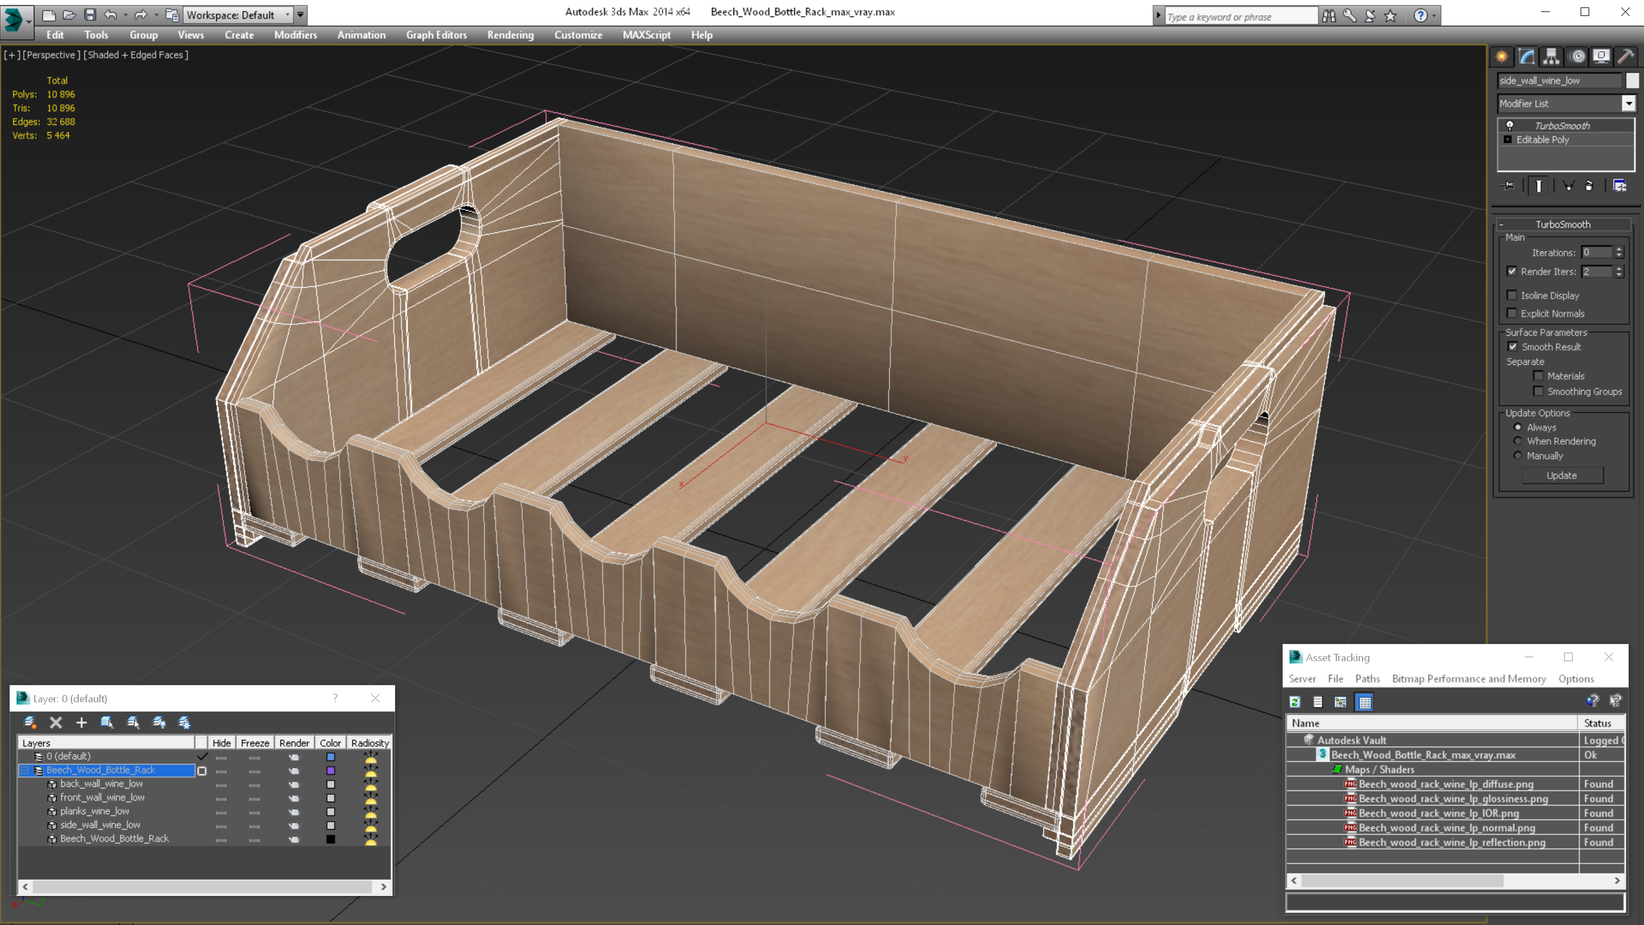Click Refresh icon in Asset Tracking toolbar
This screenshot has width=1644, height=925.
click(1295, 702)
